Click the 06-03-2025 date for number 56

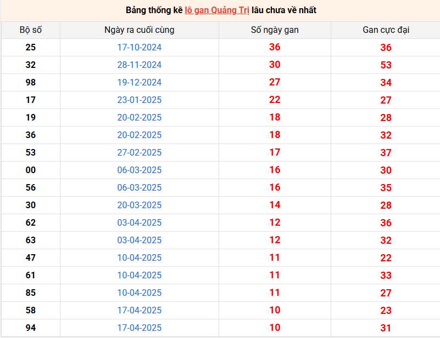point(140,188)
